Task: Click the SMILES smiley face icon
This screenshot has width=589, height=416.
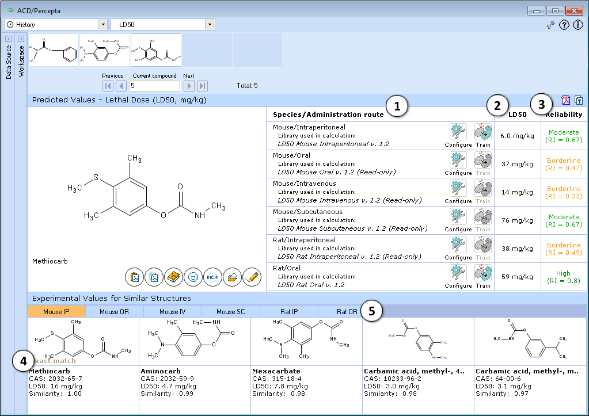Action: (193, 277)
